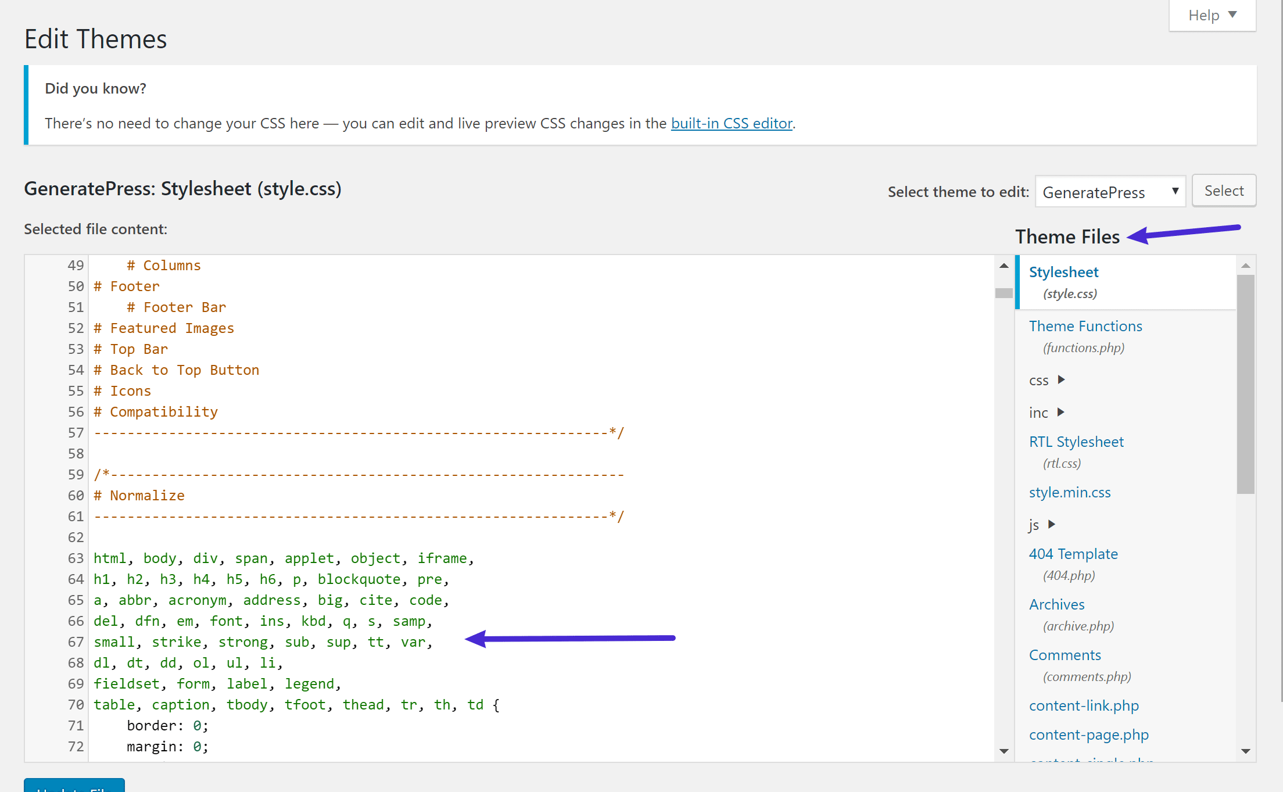
Task: Click the Select button to confirm theme
Action: [1225, 191]
